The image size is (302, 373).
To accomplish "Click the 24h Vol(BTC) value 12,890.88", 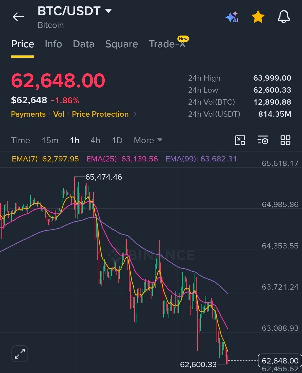I will point(272,102).
